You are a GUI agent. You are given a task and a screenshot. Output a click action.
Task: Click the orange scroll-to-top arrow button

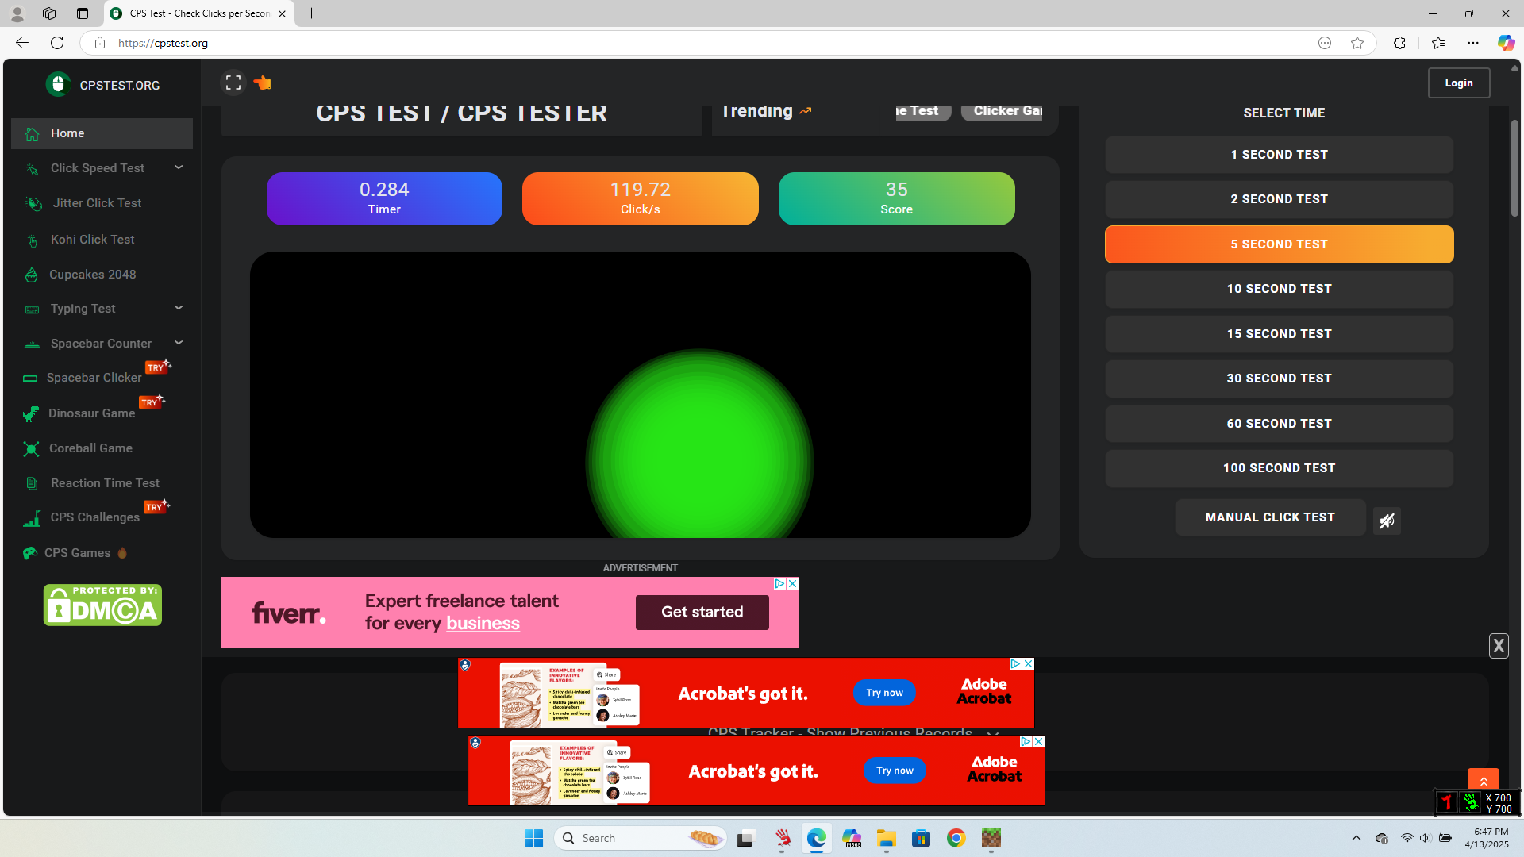click(1483, 781)
